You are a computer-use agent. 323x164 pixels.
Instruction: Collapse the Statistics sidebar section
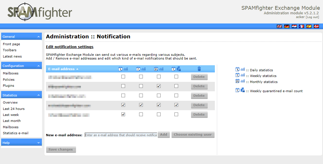pos(38,95)
